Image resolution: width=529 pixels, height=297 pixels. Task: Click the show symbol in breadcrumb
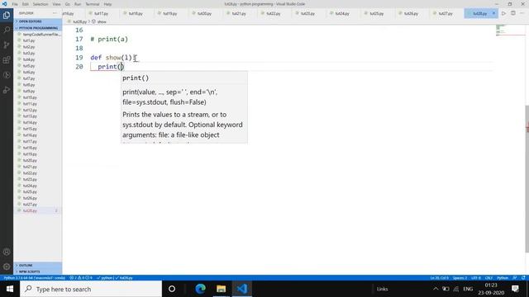point(101,21)
